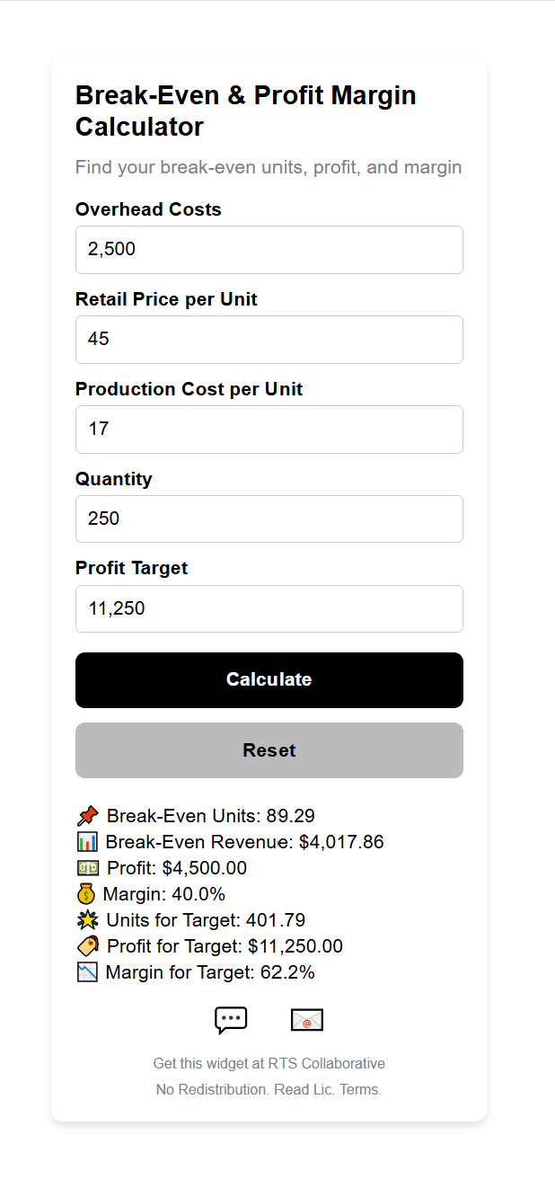Screen dimensions: 555x1197
Task: Click the dollar banknote icon beside Profit
Action: point(89,867)
